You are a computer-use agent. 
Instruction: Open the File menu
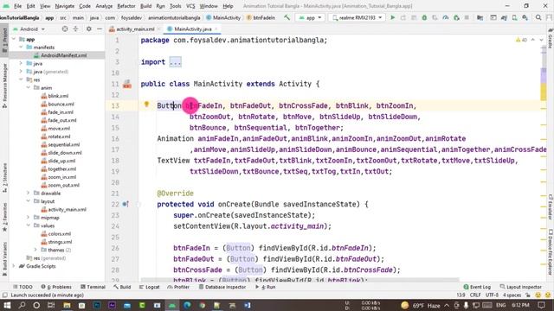coord(17,6)
